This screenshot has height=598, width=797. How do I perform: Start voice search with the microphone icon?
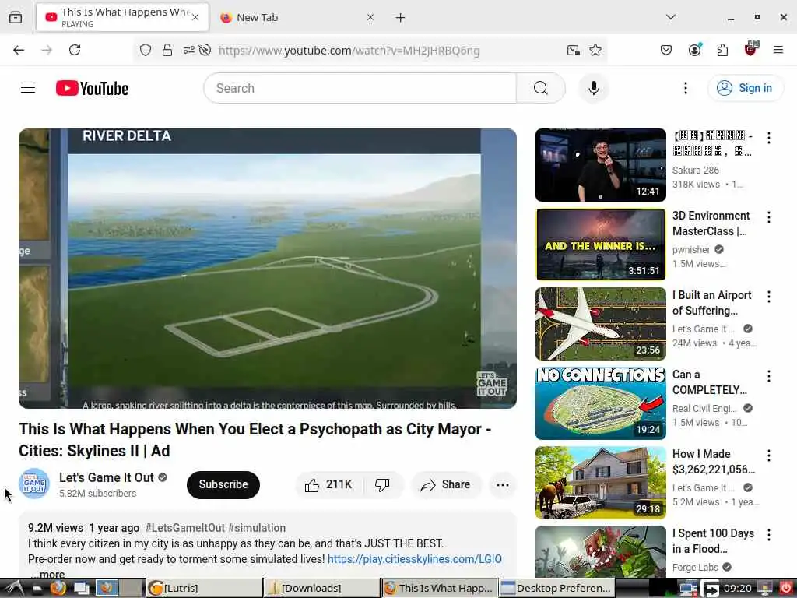click(x=593, y=88)
